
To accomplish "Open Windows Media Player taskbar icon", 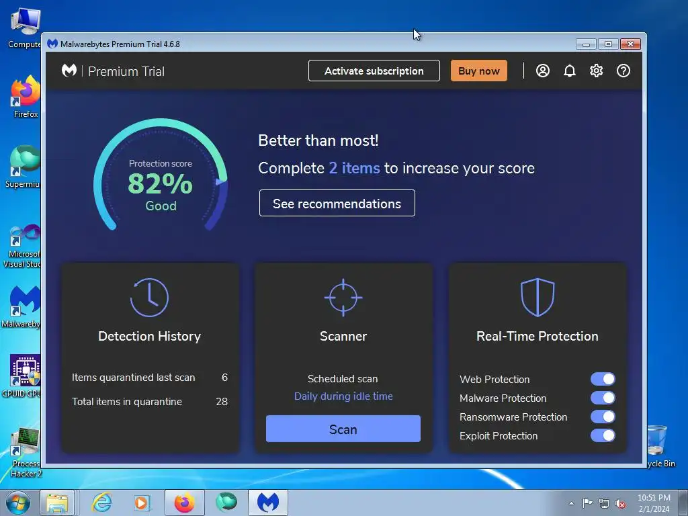I will (x=141, y=503).
